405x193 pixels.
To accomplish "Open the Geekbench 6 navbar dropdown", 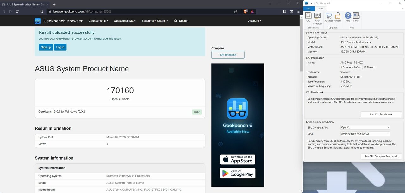I will [x=98, y=21].
